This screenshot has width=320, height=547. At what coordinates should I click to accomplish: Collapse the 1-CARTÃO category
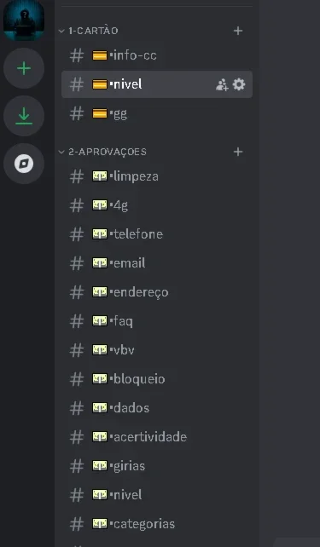click(x=89, y=31)
